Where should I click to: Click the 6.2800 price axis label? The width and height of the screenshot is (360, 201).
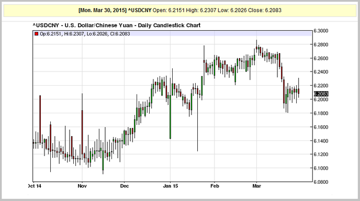point(321,44)
